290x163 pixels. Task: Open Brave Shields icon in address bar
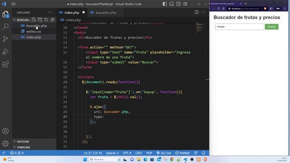coord(265,9)
